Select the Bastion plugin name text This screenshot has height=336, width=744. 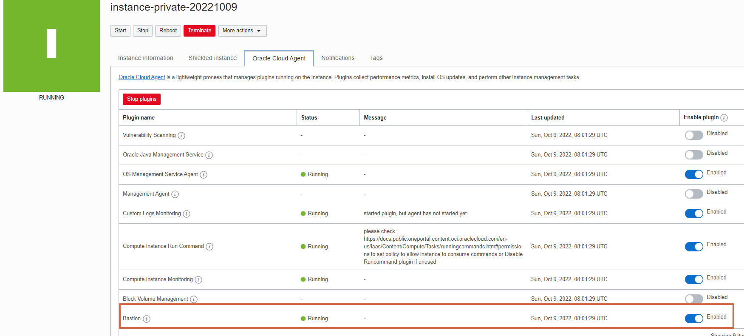tap(132, 319)
